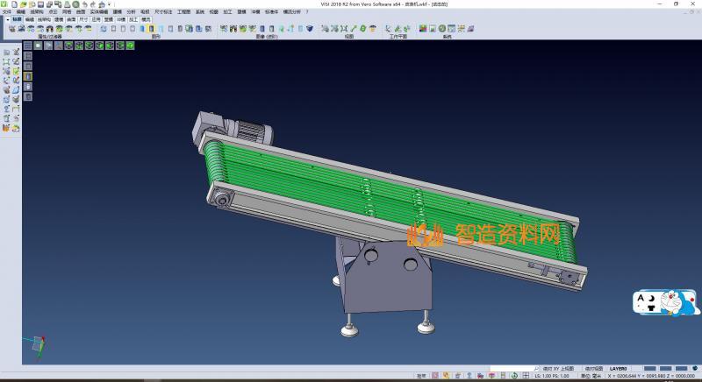
Task: Open the 标准件 menu
Action: [x=272, y=12]
